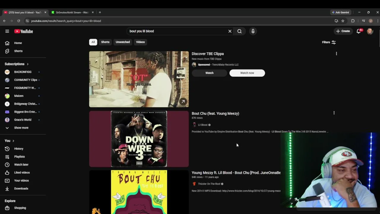The height and width of the screenshot is (214, 380).
Task: Click the Create button
Action: click(x=343, y=31)
